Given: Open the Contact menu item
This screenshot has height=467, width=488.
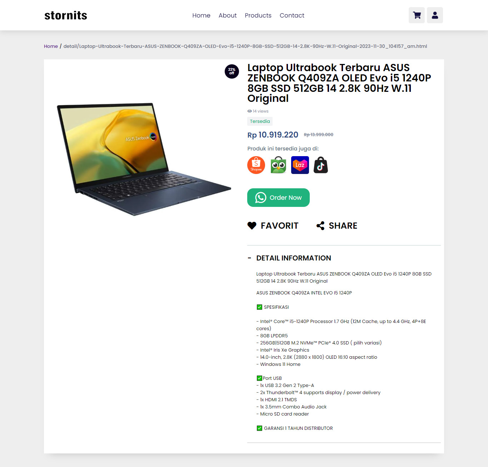Looking at the screenshot, I should click(292, 15).
